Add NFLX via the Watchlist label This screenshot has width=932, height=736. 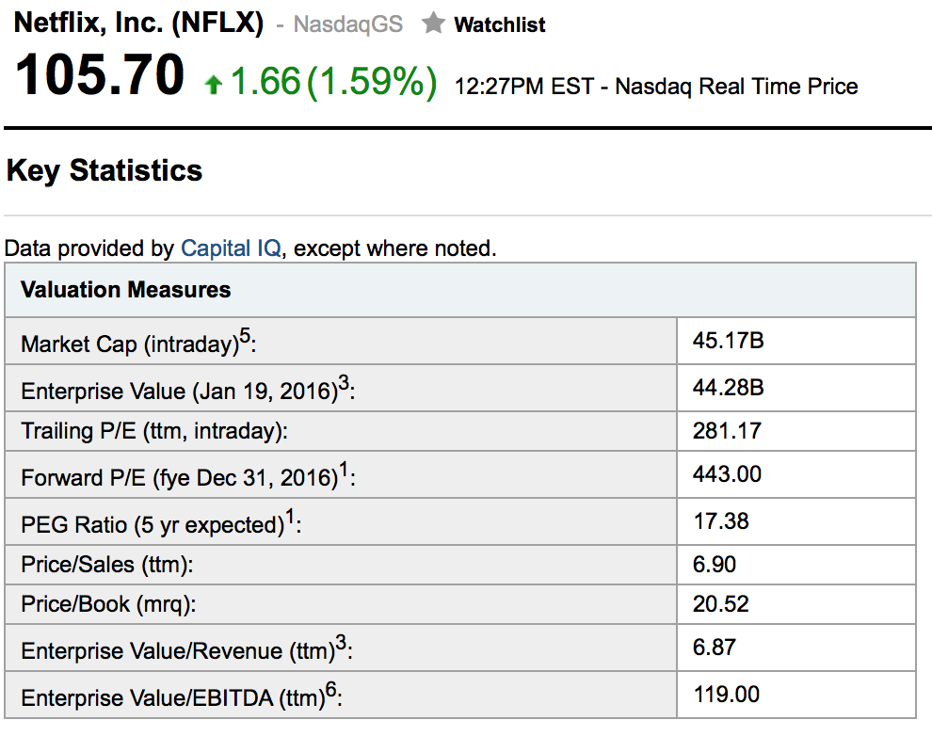pos(499,25)
